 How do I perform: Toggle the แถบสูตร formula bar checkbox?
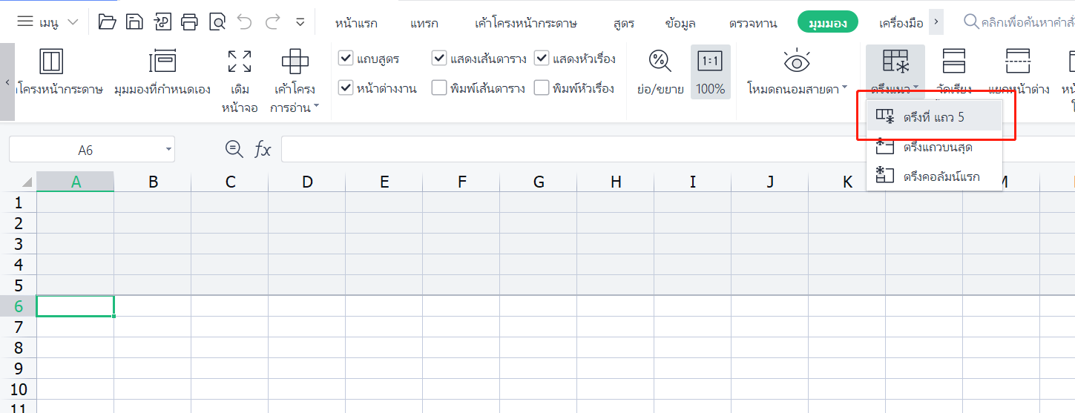(x=345, y=59)
